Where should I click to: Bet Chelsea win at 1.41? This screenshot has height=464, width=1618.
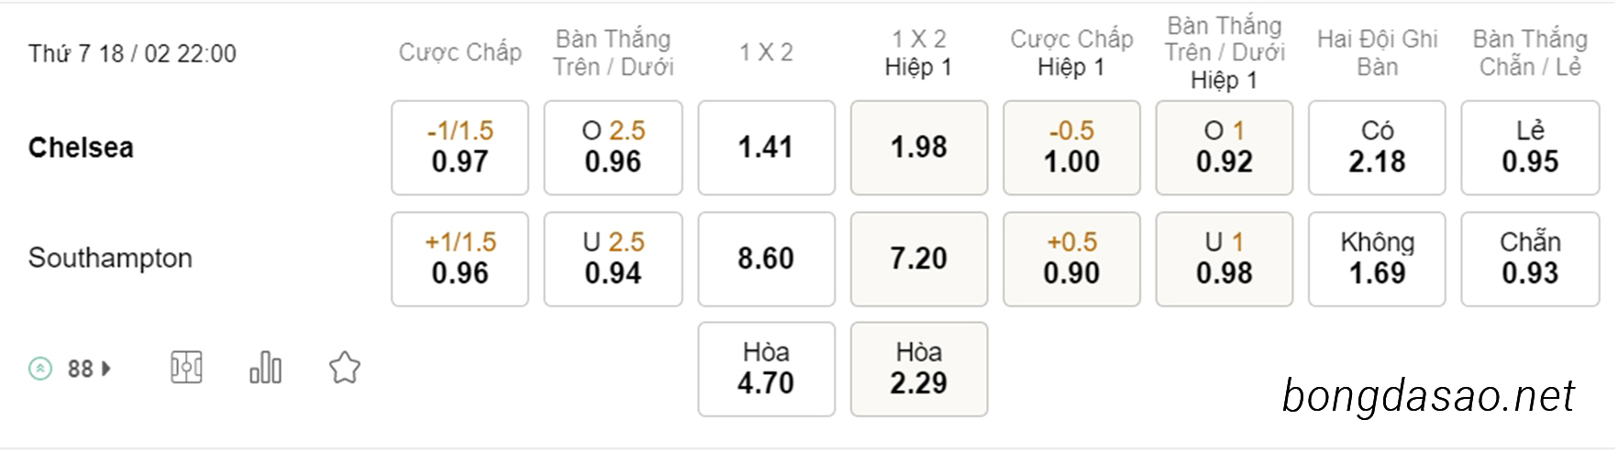click(x=767, y=148)
